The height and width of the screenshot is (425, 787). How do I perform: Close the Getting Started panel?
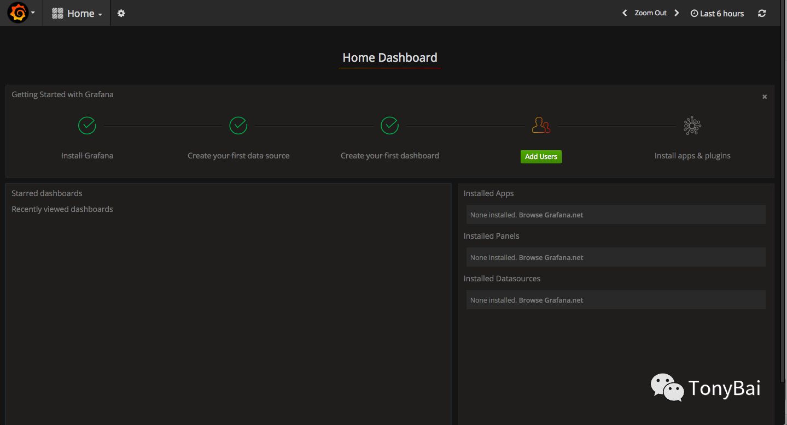(765, 97)
